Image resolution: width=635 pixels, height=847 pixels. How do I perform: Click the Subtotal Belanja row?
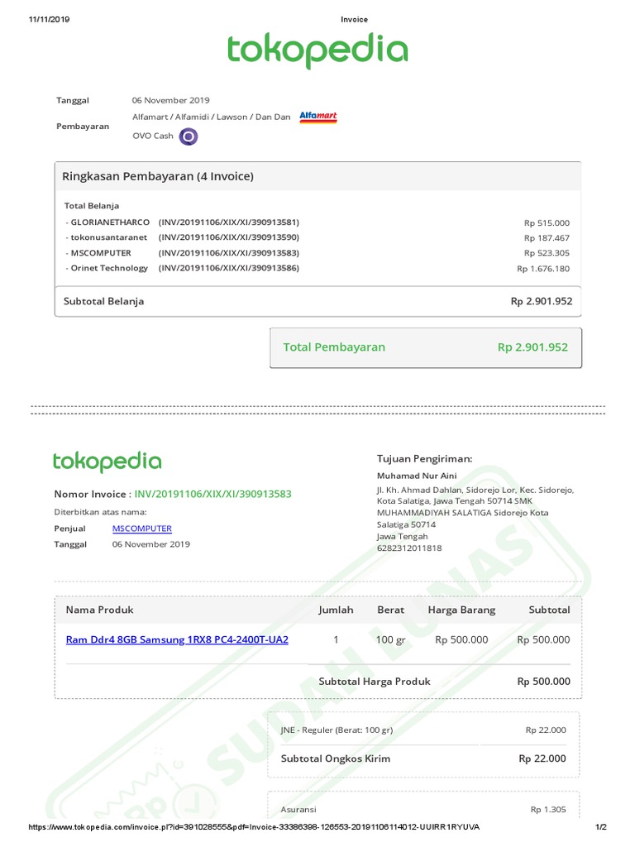317,301
